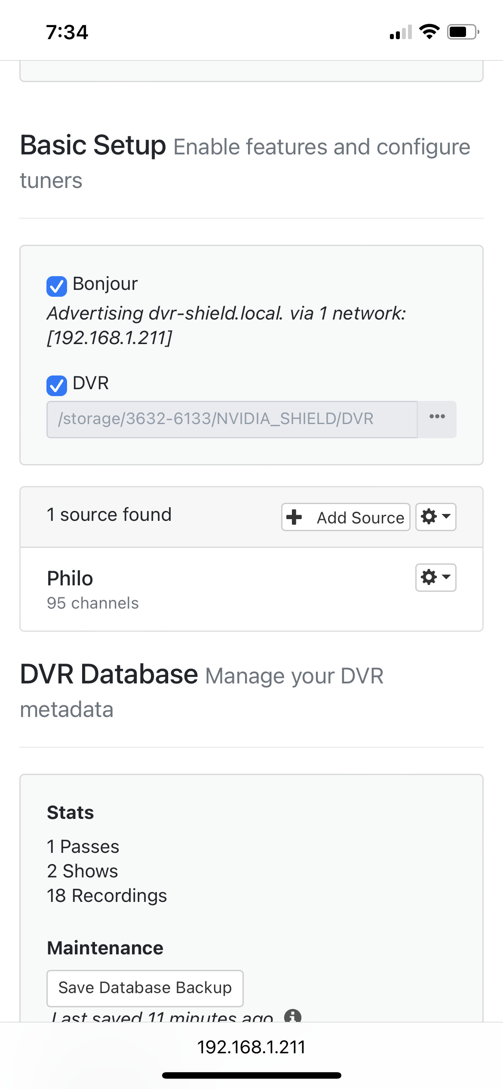Tap the cellular signal bars icon

401,32
